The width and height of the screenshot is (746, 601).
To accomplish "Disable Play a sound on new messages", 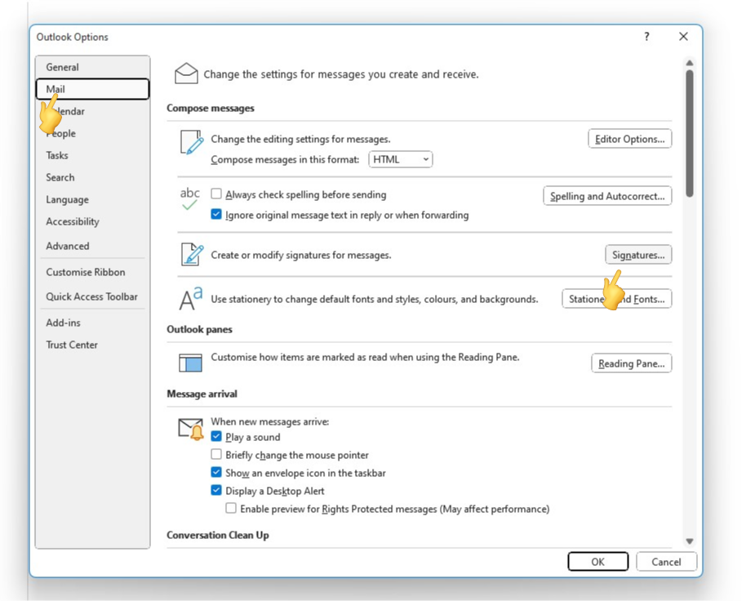I will (216, 437).
